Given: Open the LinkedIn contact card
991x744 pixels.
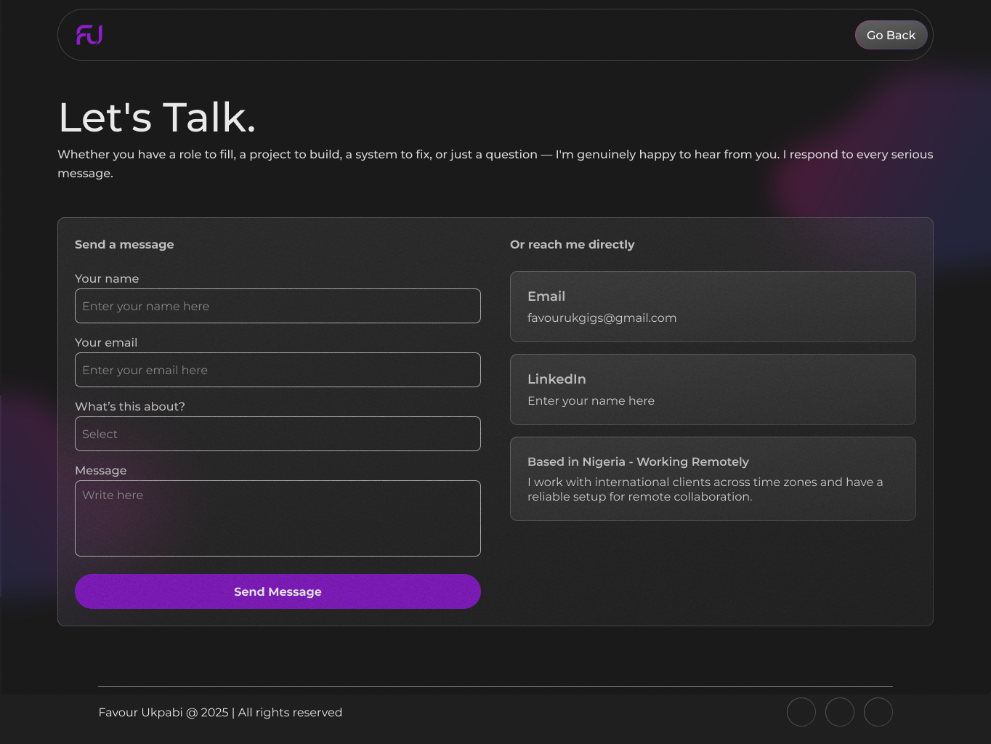Looking at the screenshot, I should click(713, 389).
